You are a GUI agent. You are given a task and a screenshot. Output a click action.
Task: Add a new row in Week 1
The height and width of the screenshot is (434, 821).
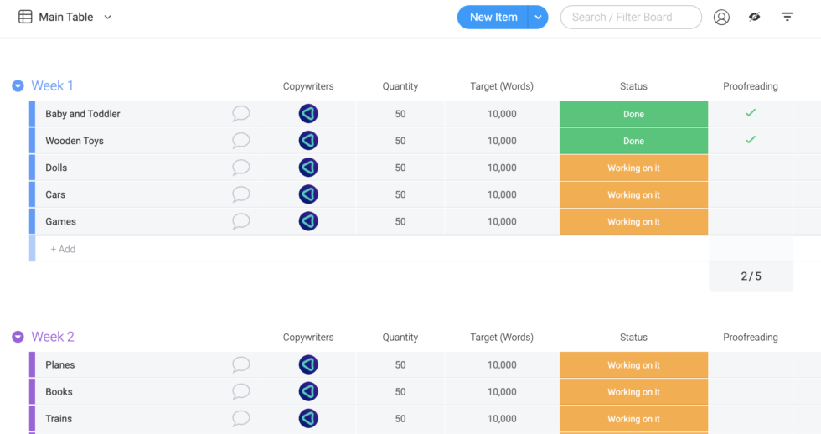[63, 249]
